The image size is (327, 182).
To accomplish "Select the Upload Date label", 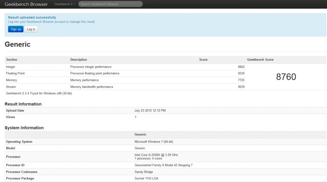I will tap(15, 111).
